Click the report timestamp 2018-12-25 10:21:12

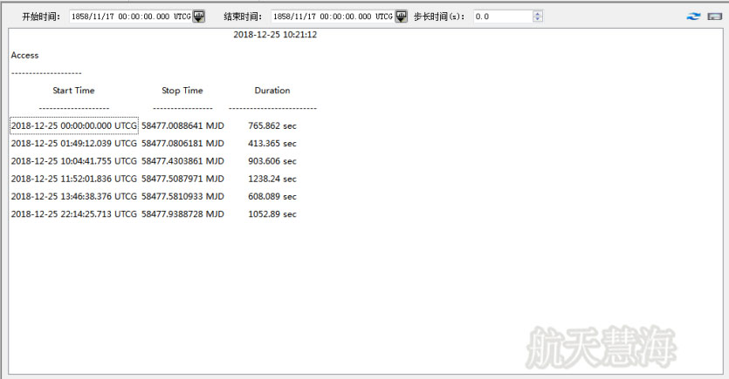coord(275,34)
